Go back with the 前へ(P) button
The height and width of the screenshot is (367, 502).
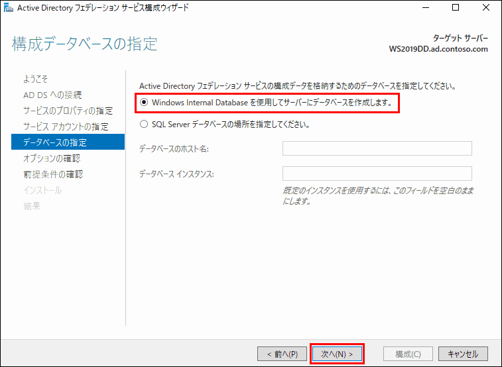(282, 354)
